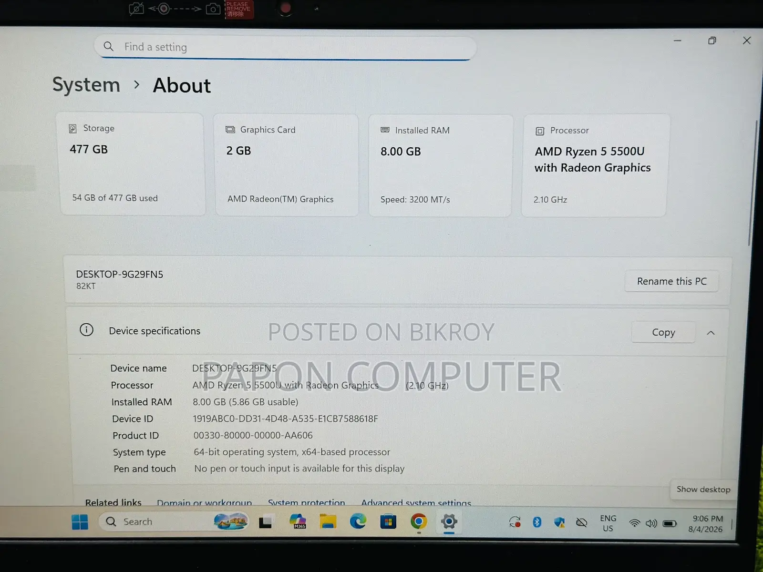Launch Google Chrome from taskbar
763x572 pixels.
tap(419, 521)
